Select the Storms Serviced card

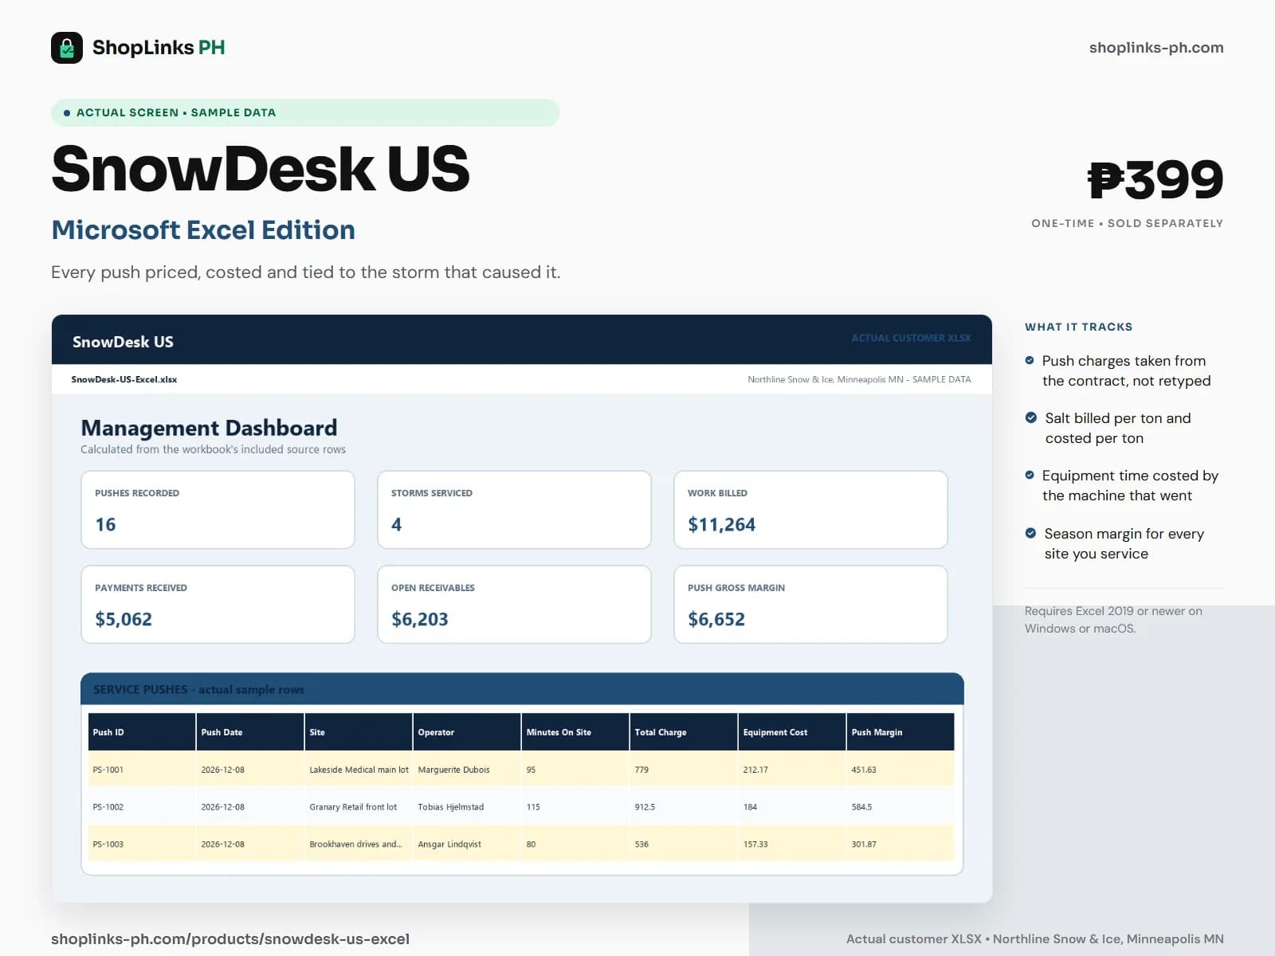(x=514, y=510)
